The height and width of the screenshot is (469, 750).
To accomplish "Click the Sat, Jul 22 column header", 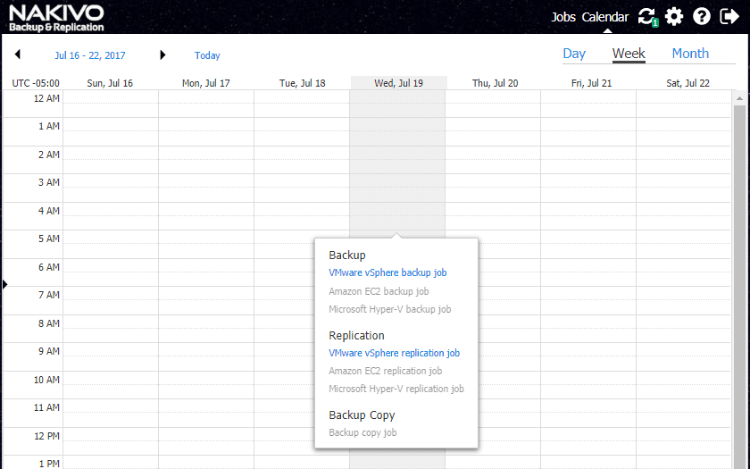I will 687,83.
